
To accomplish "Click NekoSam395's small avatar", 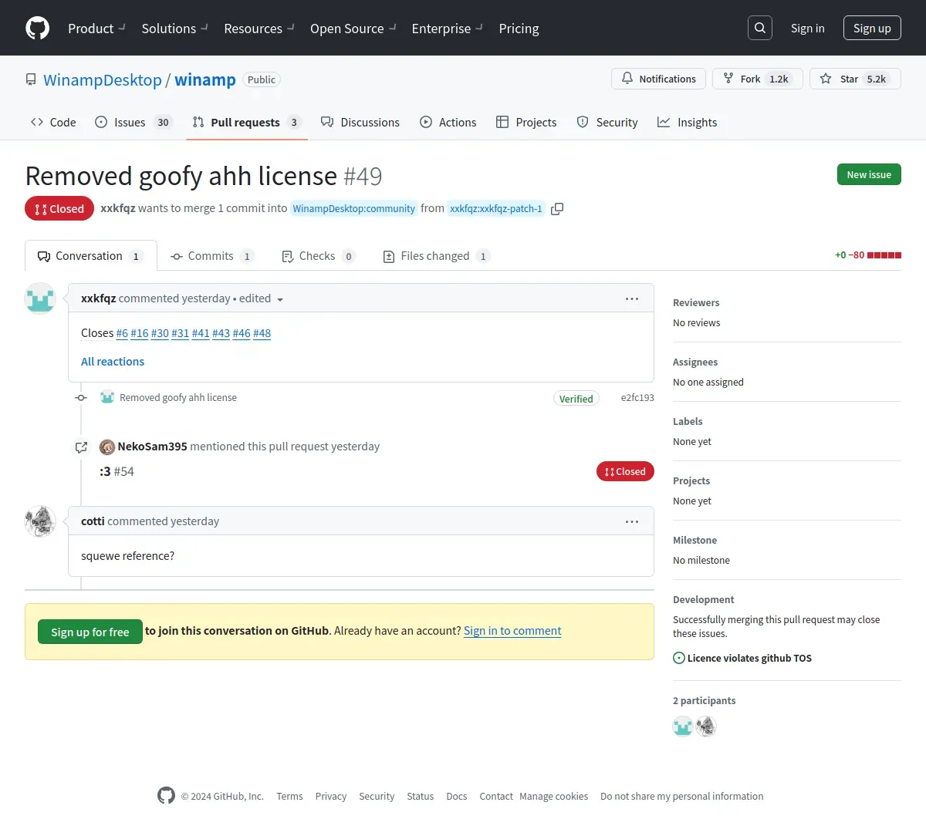I will pyautogui.click(x=107, y=447).
